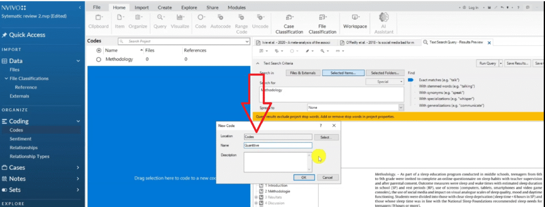Click OK in New Code dialog

[x=303, y=177]
